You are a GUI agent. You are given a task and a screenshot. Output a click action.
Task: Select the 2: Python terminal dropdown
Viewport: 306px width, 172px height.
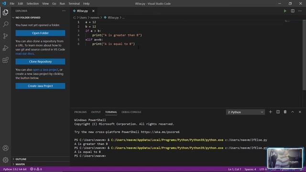pyautogui.click(x=245, y=112)
